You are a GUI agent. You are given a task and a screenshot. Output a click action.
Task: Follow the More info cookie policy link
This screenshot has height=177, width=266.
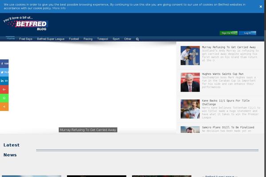pos(59,8)
